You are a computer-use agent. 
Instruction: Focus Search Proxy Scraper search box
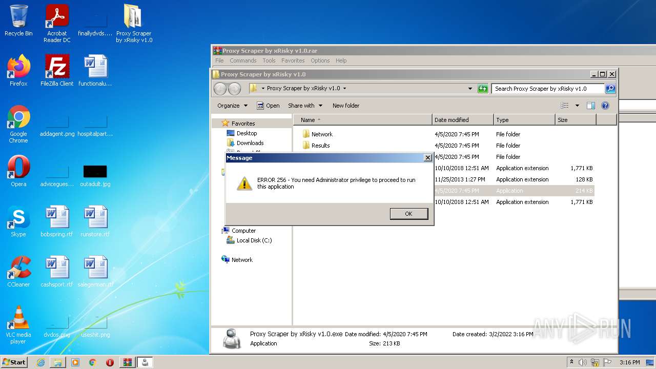(x=547, y=89)
